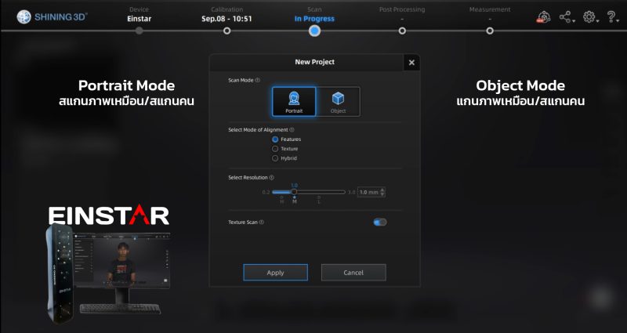The height and width of the screenshot is (333, 627).
Task: Click the Cancel button
Action: tap(353, 273)
